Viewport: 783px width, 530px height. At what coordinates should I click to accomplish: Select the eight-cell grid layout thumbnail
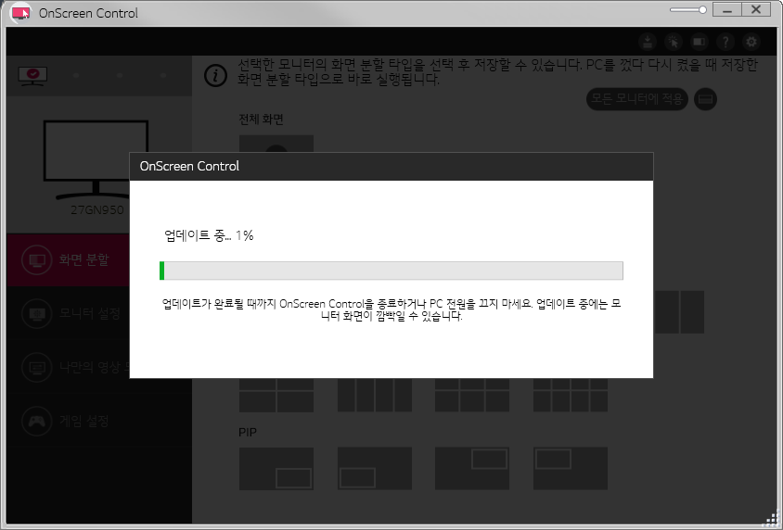click(x=571, y=395)
